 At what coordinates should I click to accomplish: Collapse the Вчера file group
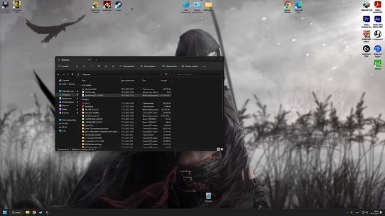[x=81, y=100]
